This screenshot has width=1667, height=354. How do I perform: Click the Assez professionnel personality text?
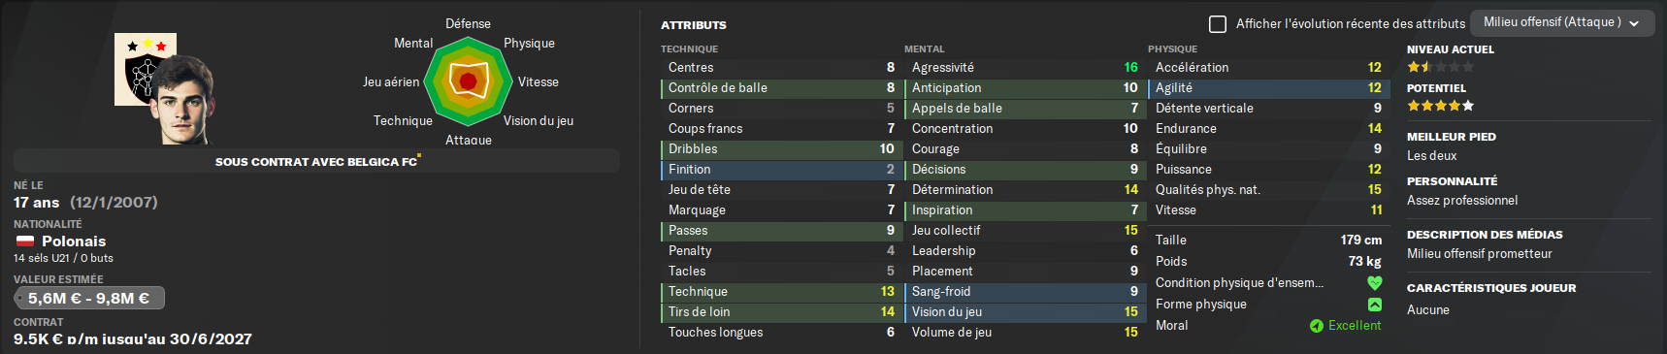pyautogui.click(x=1462, y=201)
